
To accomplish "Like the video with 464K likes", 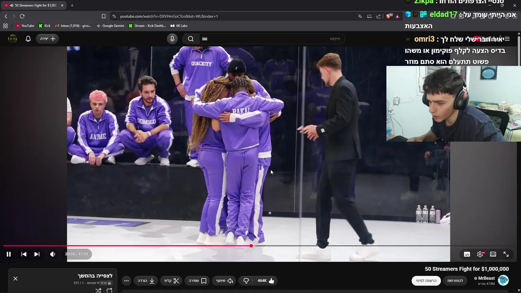I will pos(266,281).
